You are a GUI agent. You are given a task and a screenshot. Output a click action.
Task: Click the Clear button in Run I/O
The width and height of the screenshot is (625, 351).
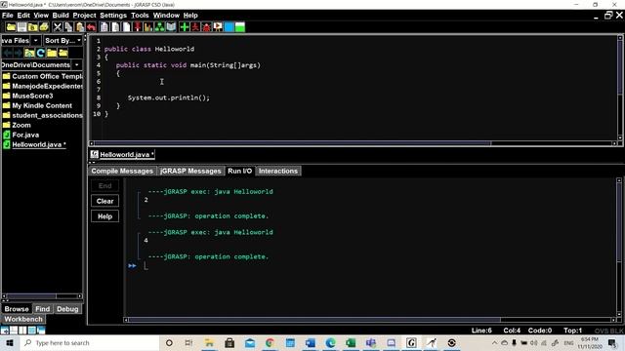[104, 201]
